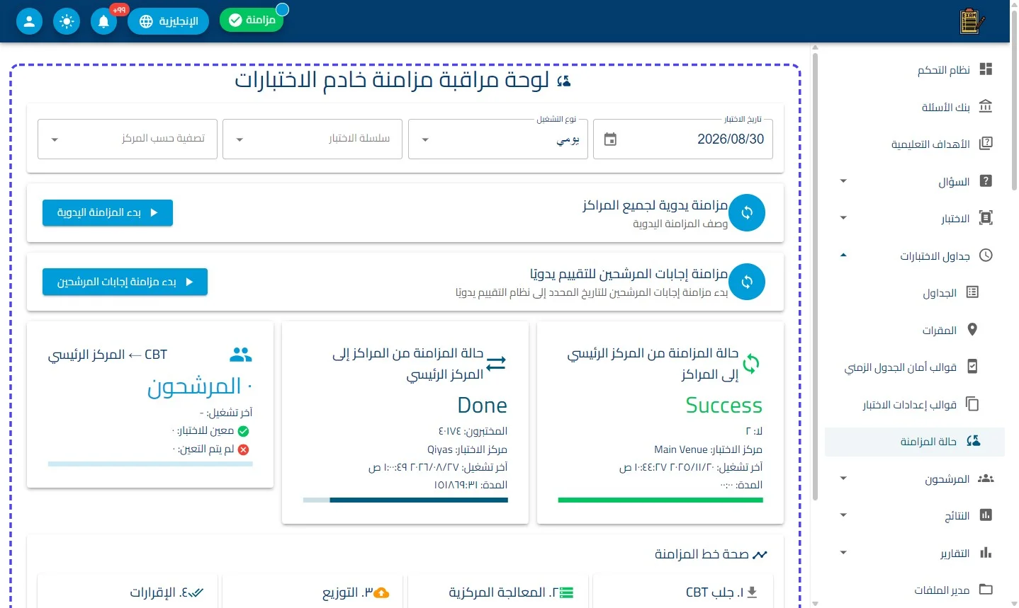The width and height of the screenshot is (1019, 608).
Task: Click the المرشحون people icon in CBT card
Action: tap(241, 355)
